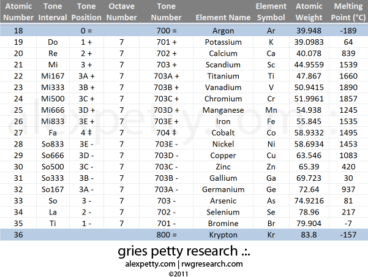The image size is (368, 277).
Task: Select the Fe element symbol cell
Action: [271, 121]
